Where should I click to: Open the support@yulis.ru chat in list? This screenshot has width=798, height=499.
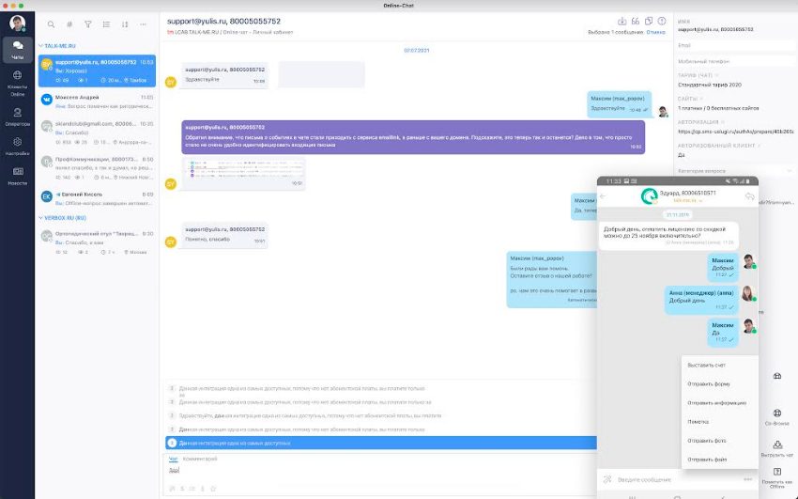[x=97, y=70]
